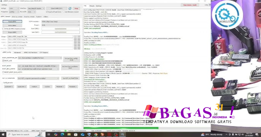This screenshot has height=137, width=261.
Task: Open the Interface dropdown
Action: [x=36, y=8]
